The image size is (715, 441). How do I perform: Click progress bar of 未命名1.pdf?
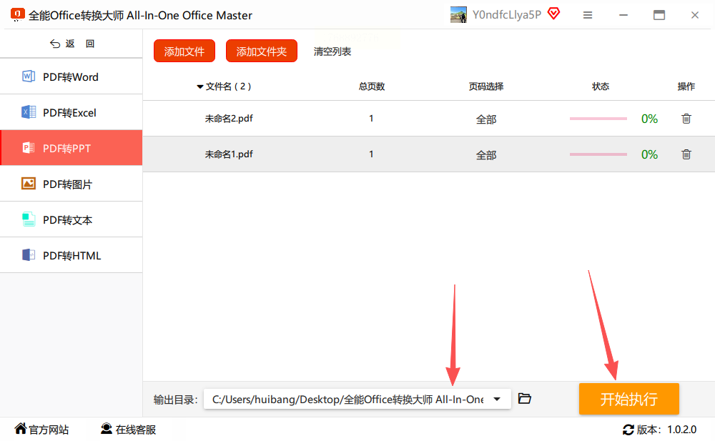pos(598,154)
